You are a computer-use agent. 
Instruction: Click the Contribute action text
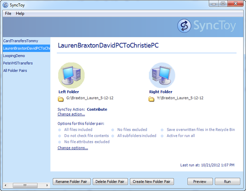97,109
